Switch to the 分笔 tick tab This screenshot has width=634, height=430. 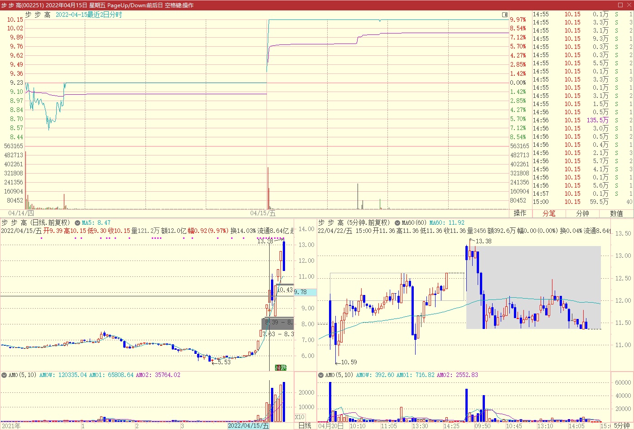(x=549, y=213)
